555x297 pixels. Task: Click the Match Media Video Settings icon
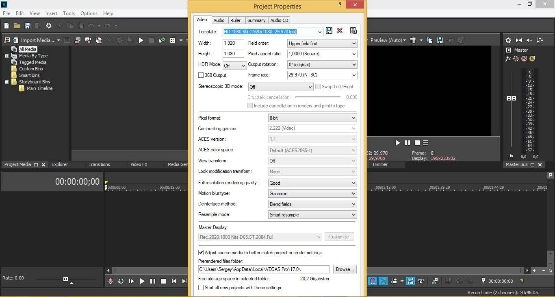[x=353, y=31]
